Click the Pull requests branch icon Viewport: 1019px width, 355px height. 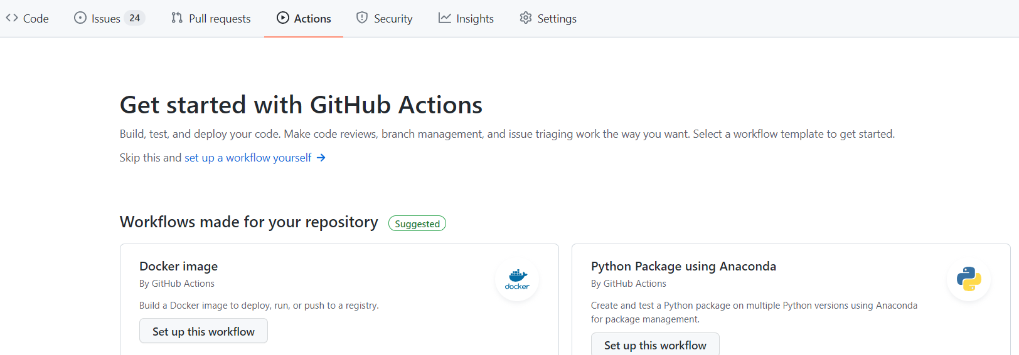177,18
